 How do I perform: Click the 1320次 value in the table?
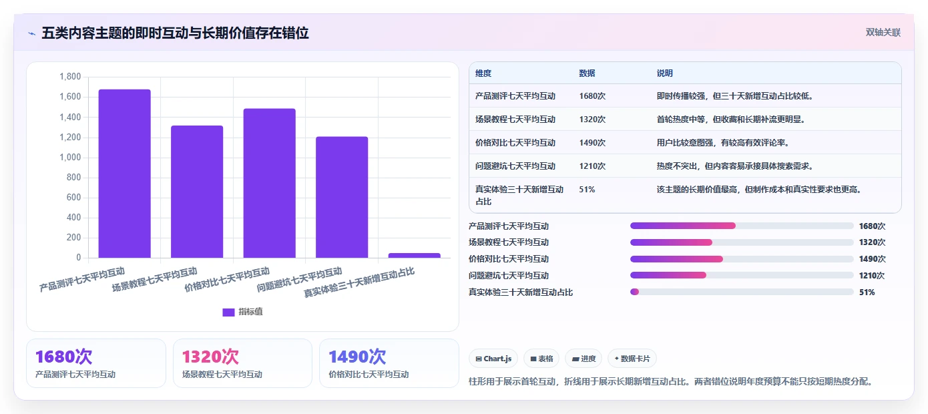592,120
